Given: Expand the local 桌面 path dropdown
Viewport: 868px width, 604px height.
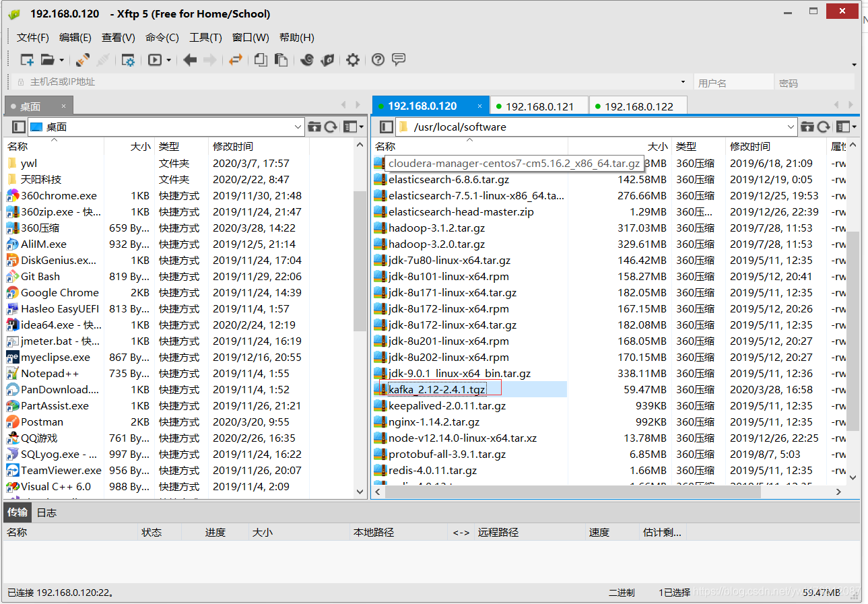Looking at the screenshot, I should [x=298, y=127].
